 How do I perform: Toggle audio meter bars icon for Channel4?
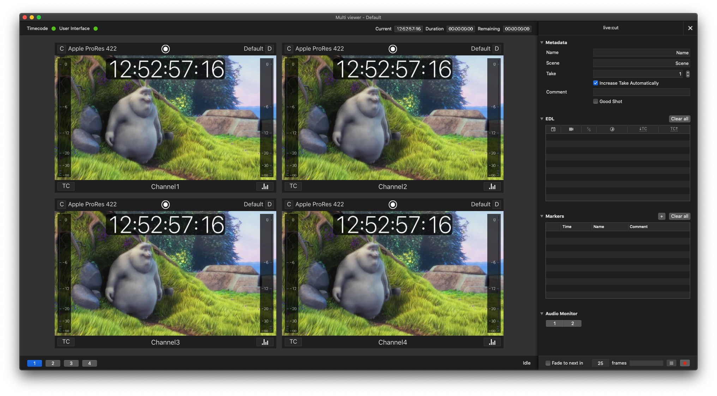(x=492, y=342)
